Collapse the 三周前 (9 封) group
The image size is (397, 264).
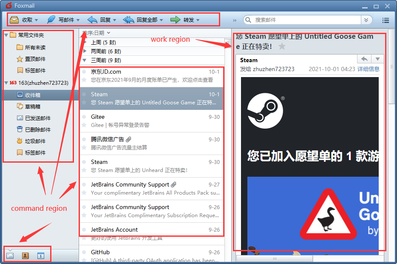pyautogui.click(x=85, y=60)
